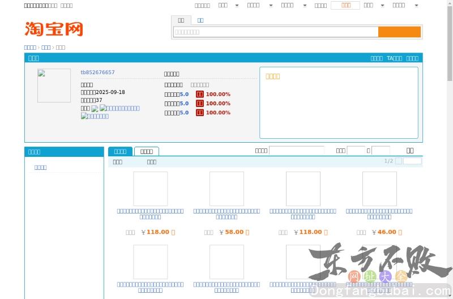Click the Taobao logo
453x299 pixels.
tap(54, 29)
